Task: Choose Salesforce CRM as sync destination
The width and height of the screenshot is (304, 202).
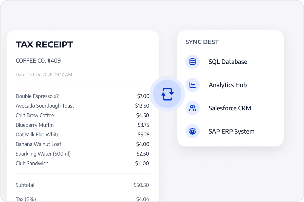Action: (x=231, y=108)
